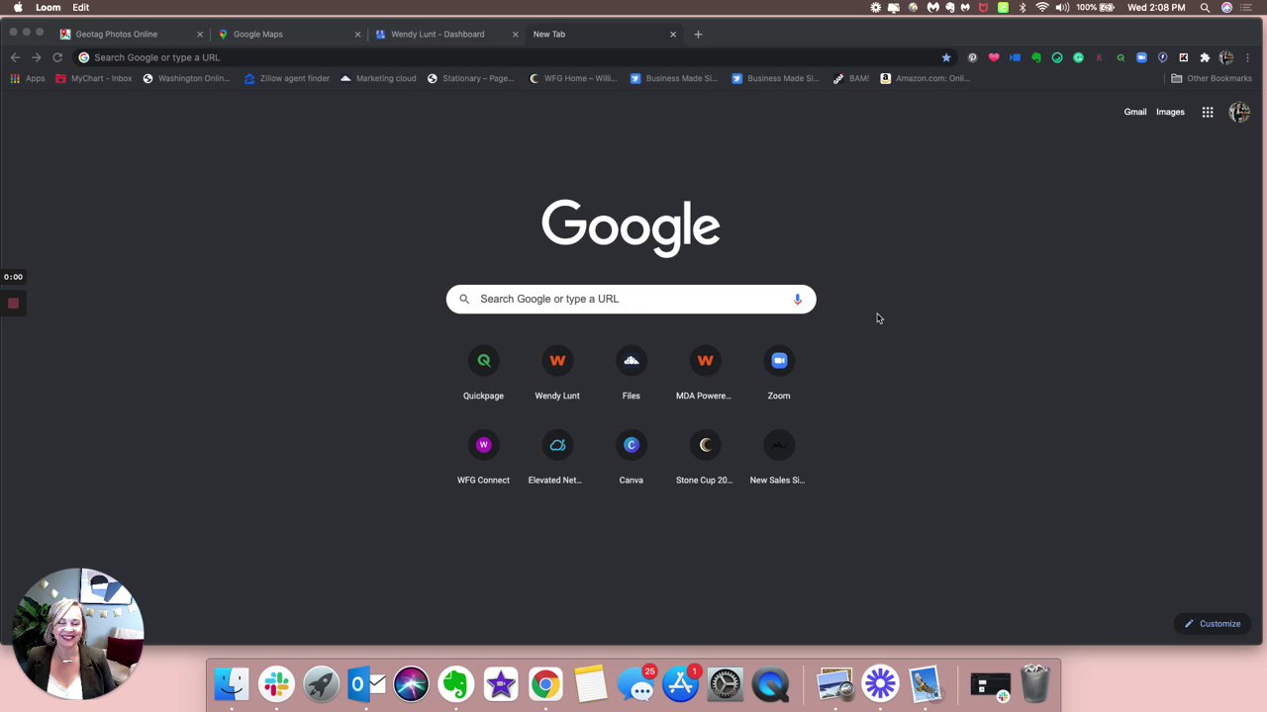Open Evernote from the Dock
Image resolution: width=1267 pixels, height=712 pixels.
455,684
